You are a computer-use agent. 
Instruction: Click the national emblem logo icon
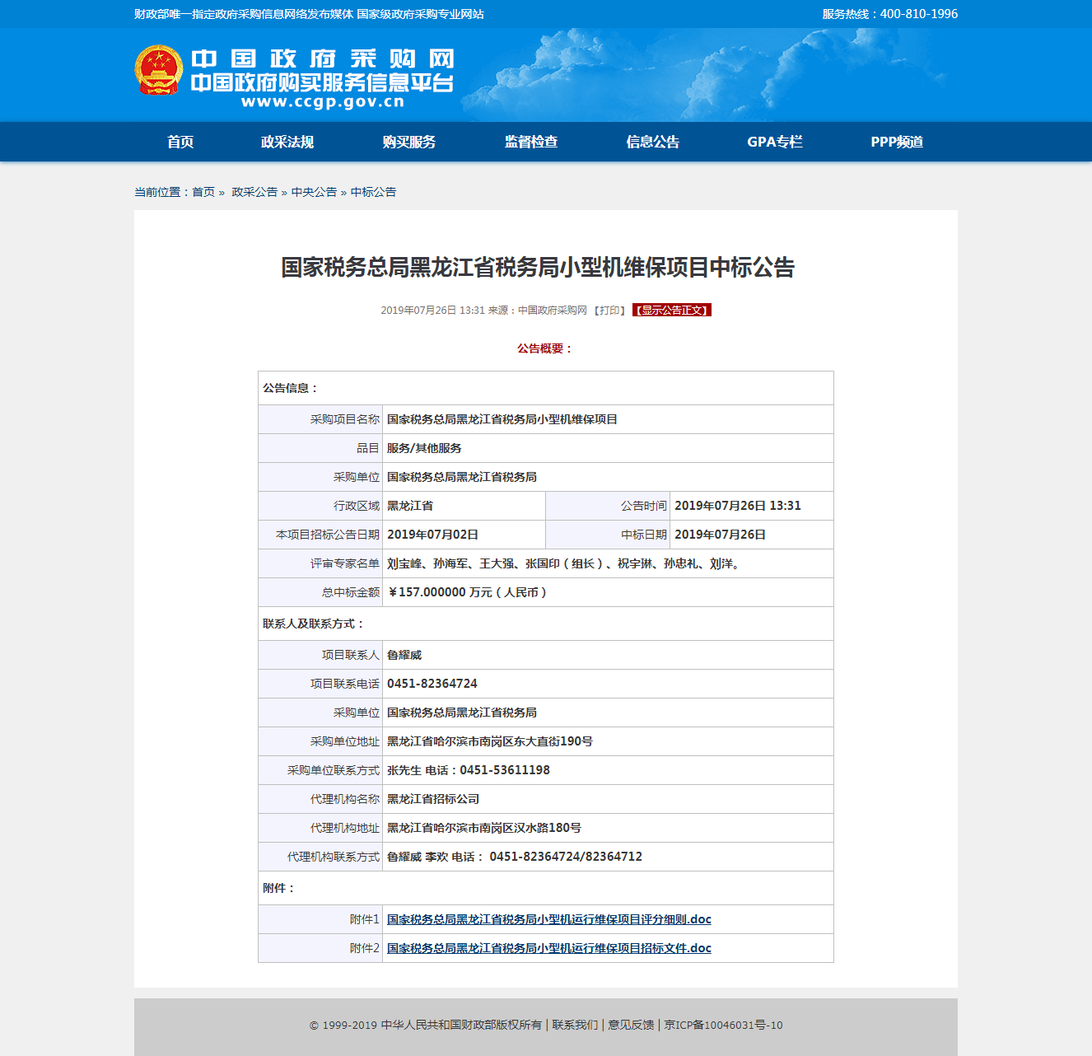[x=159, y=71]
